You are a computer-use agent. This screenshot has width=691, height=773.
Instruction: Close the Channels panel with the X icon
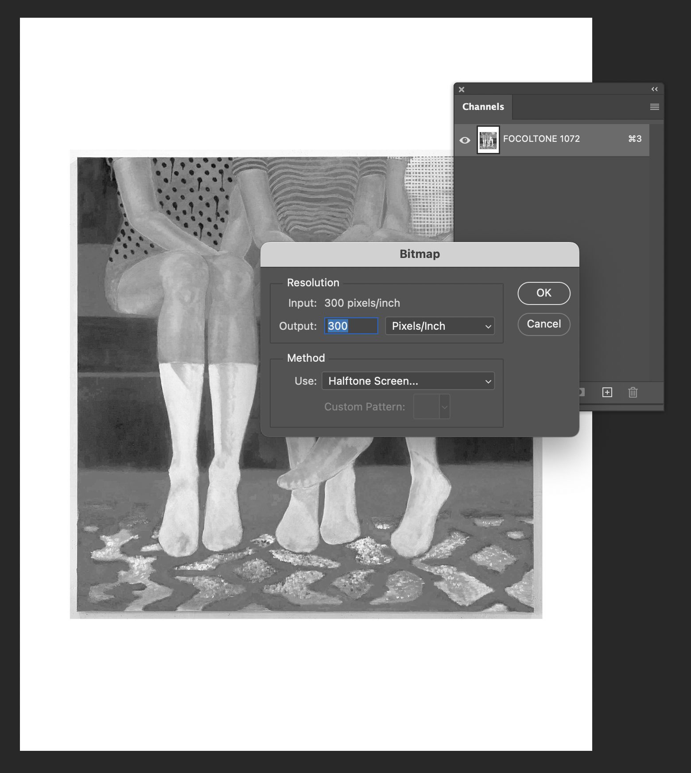click(462, 90)
